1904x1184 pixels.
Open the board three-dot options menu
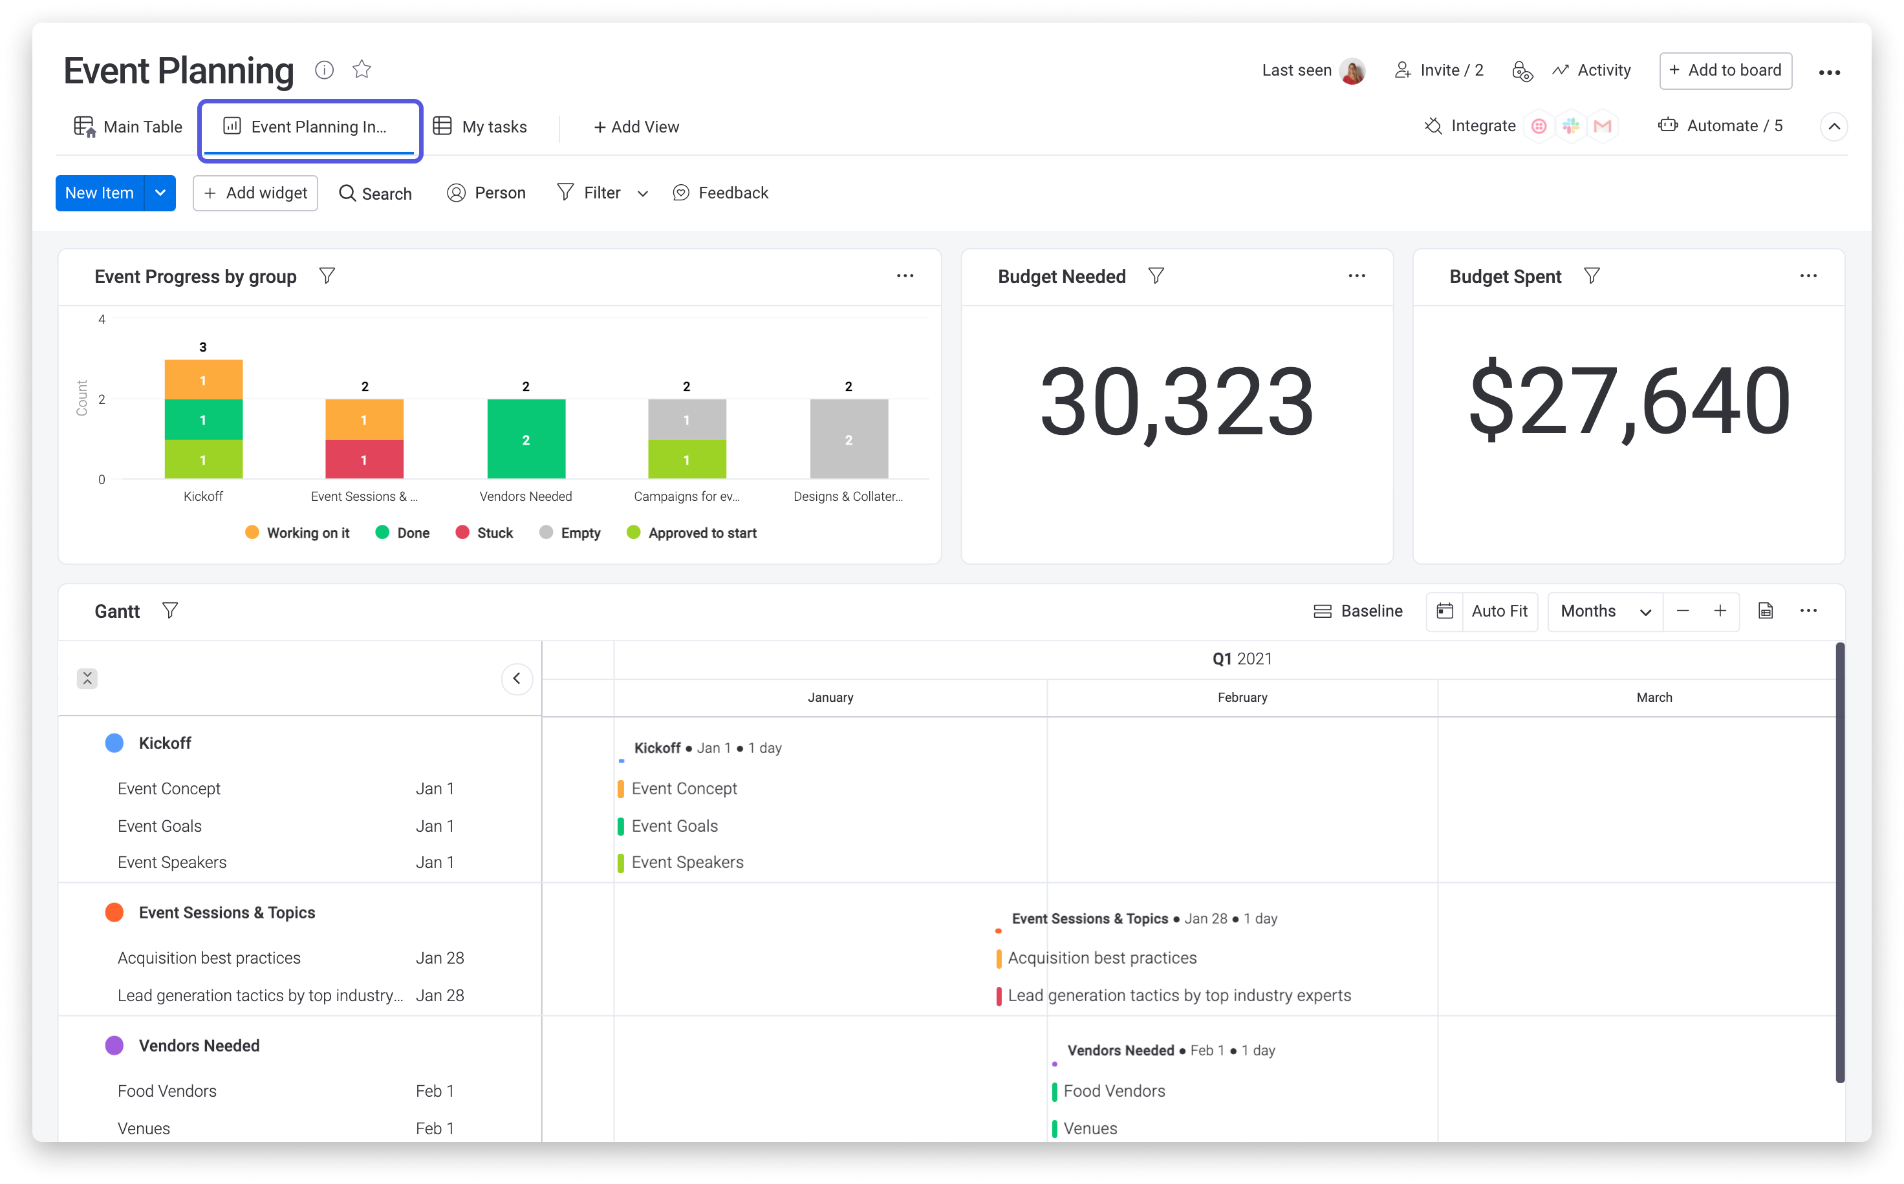[x=1829, y=72]
